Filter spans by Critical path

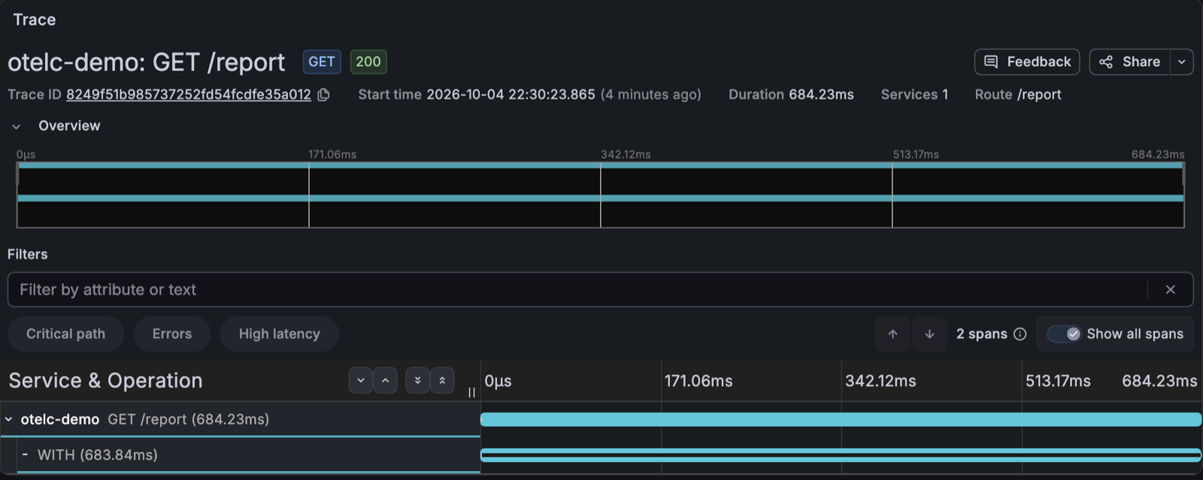pyautogui.click(x=65, y=334)
